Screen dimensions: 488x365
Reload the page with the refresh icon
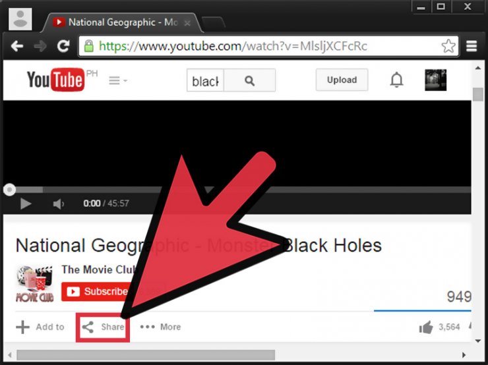(63, 46)
